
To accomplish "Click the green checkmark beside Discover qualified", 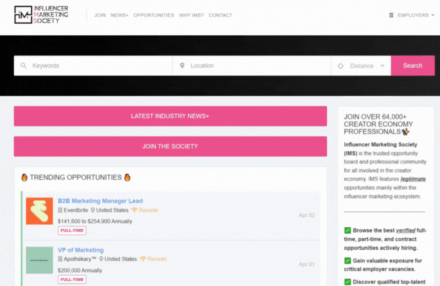I will [x=348, y=282].
